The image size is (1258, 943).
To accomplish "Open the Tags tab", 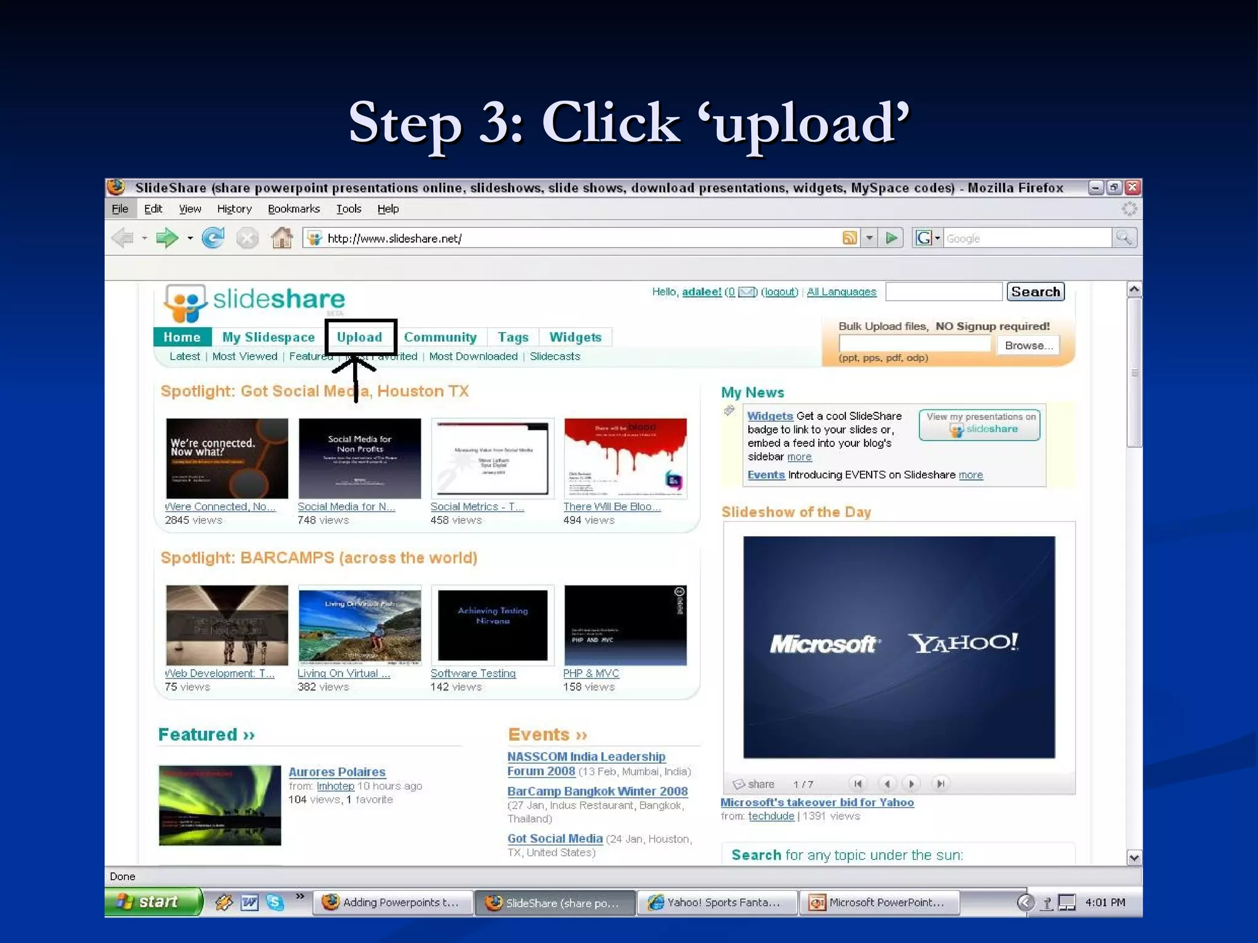I will 513,337.
